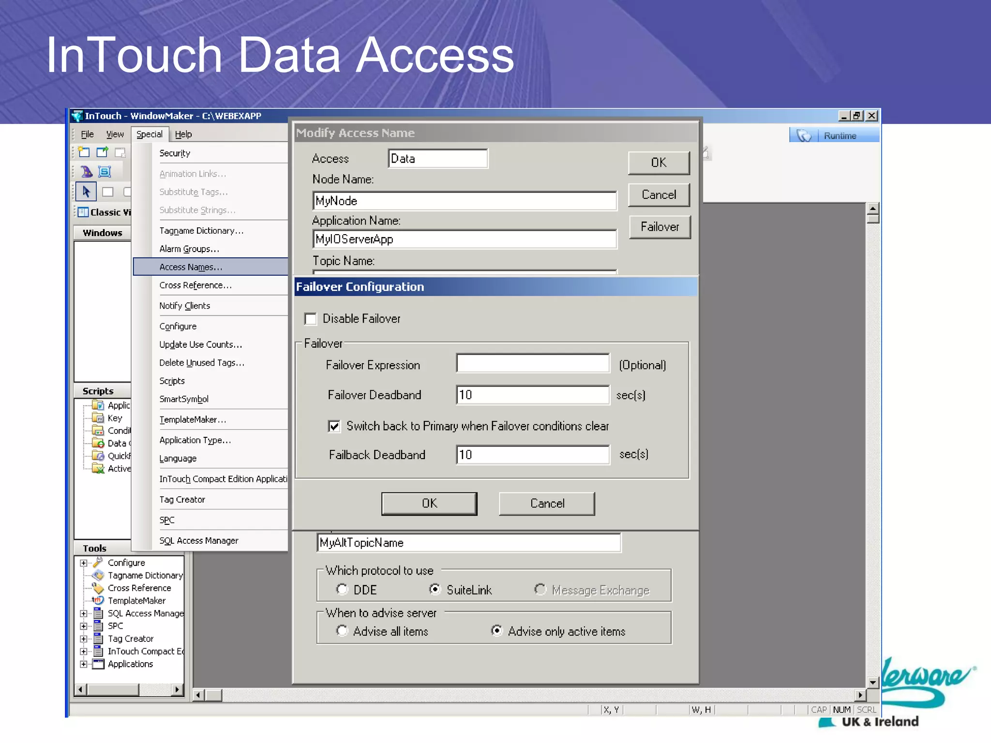This screenshot has width=991, height=743.
Task: Uncheck Switch back to Primary checkbox
Action: (x=334, y=426)
